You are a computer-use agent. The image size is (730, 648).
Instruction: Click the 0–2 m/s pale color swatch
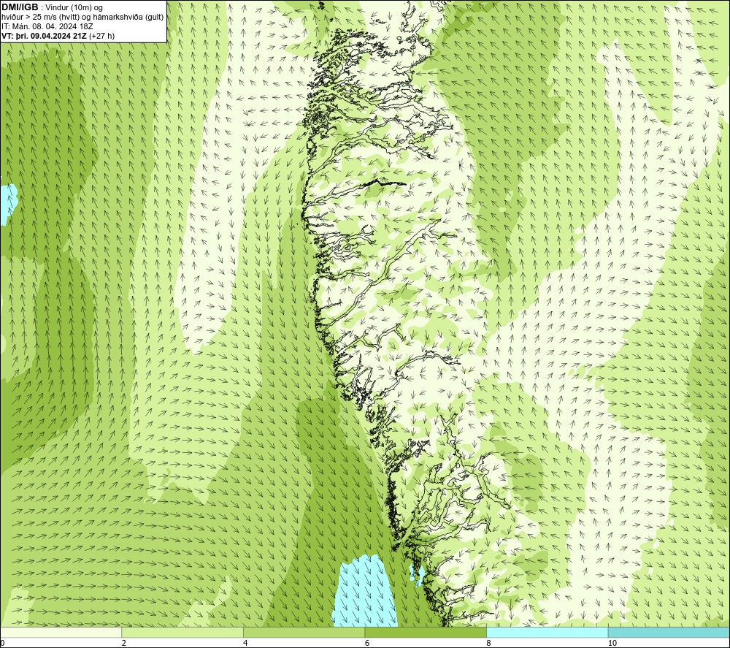pos(61,632)
